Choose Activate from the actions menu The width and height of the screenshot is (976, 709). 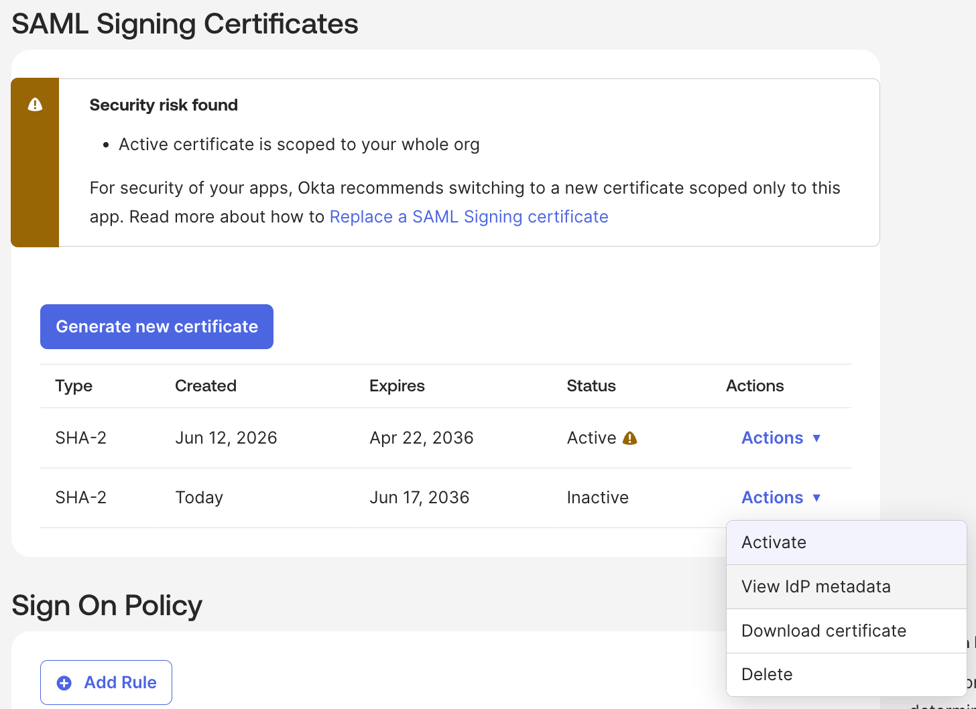pyautogui.click(x=847, y=542)
